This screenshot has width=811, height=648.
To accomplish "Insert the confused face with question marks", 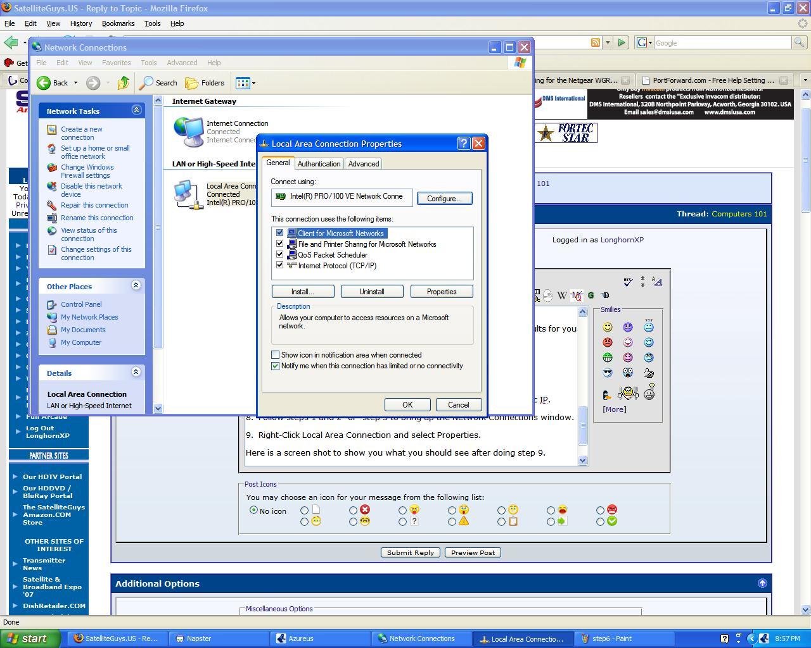I will [x=649, y=327].
